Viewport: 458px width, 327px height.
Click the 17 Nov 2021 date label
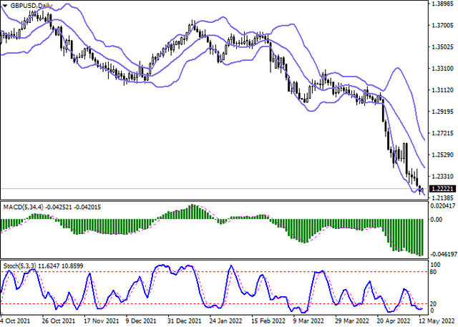point(102,321)
